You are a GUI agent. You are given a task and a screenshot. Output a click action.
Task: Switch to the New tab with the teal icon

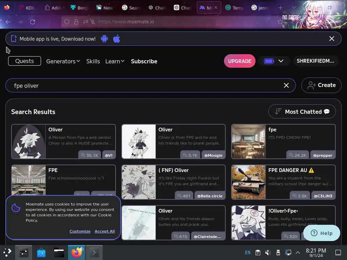(105, 8)
